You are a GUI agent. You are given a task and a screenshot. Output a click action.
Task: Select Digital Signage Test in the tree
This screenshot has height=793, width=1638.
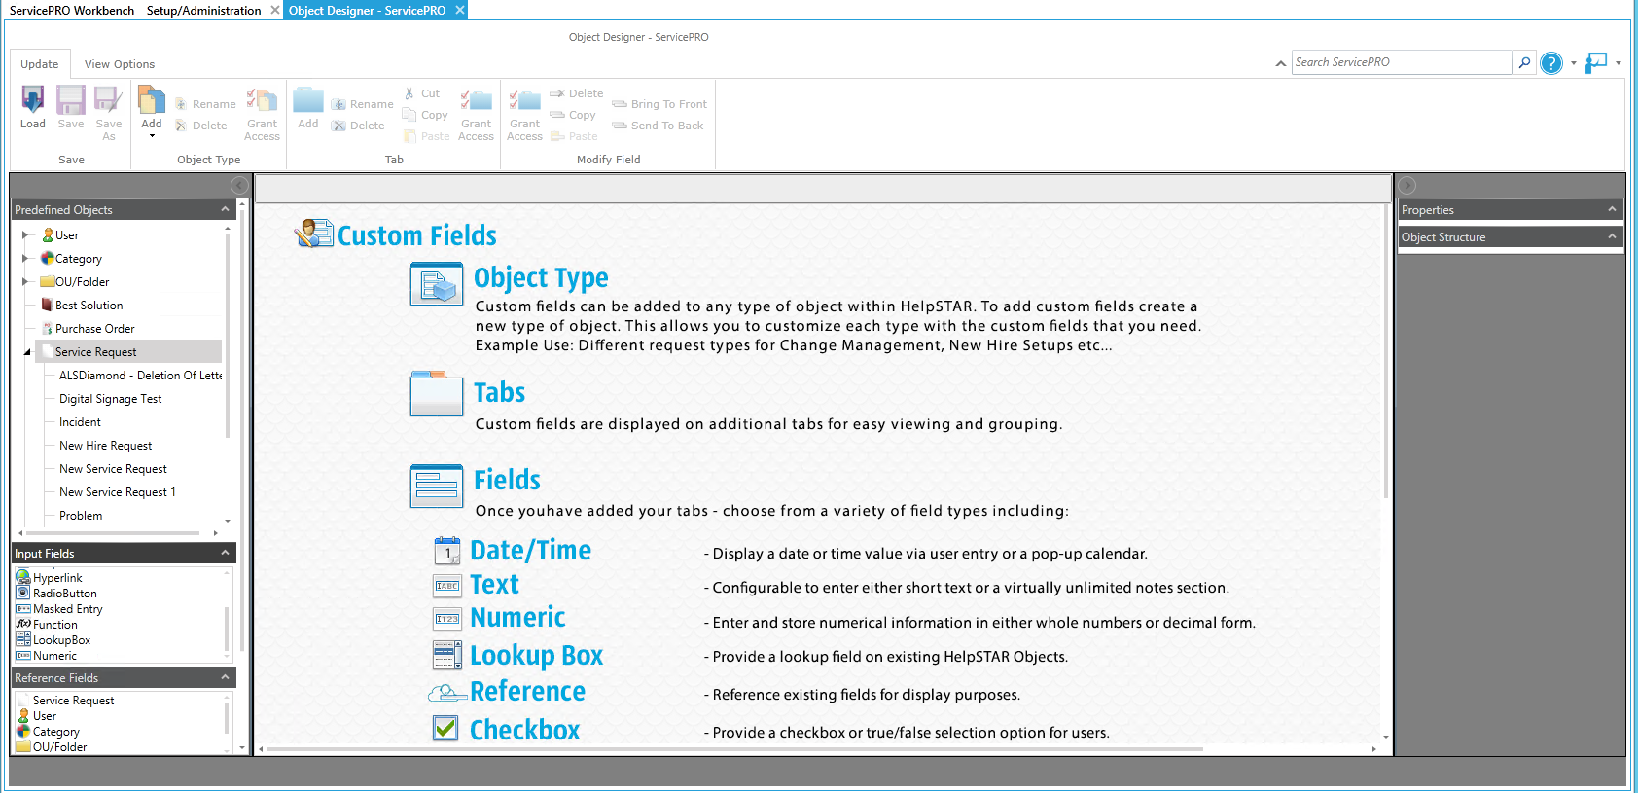click(110, 399)
